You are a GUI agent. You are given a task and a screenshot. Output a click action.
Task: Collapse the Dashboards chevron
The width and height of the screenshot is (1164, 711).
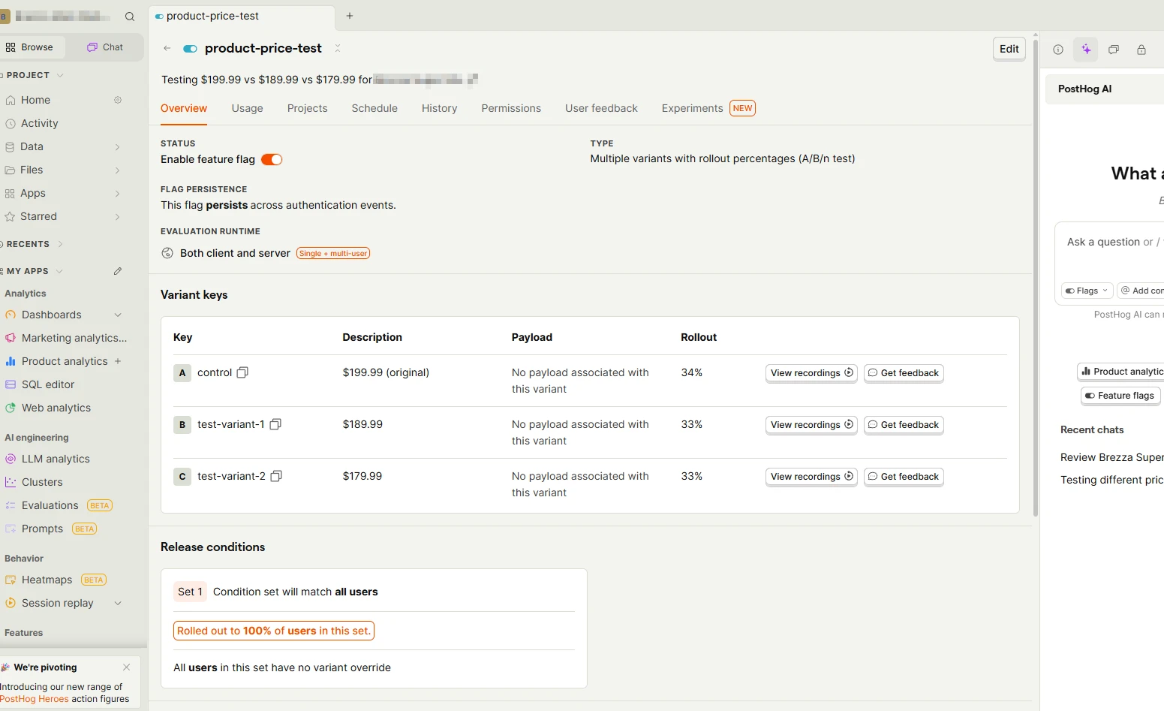(118, 315)
